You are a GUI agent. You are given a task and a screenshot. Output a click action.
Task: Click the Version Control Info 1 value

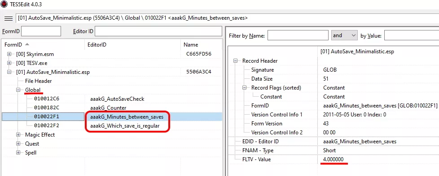click(355, 115)
